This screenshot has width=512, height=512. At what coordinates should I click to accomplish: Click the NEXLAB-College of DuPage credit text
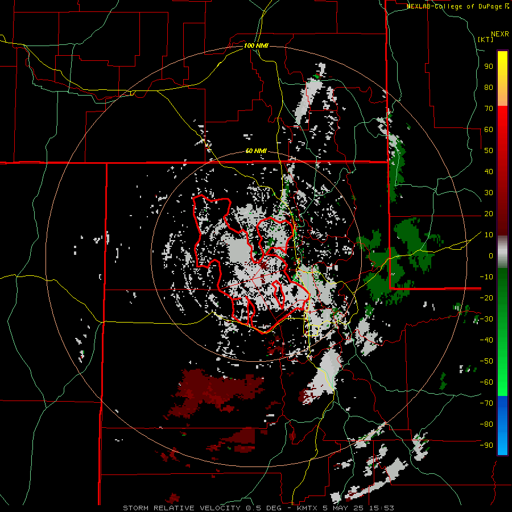pos(458,6)
